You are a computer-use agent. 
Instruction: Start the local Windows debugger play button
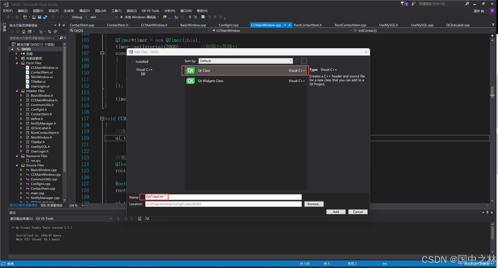tap(122, 17)
